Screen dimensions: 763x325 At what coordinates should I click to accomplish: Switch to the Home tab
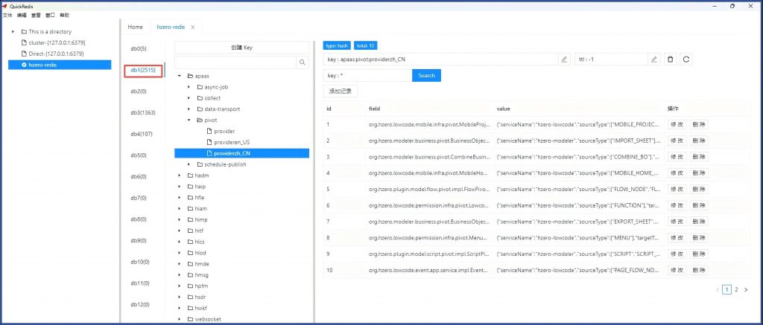pos(135,27)
